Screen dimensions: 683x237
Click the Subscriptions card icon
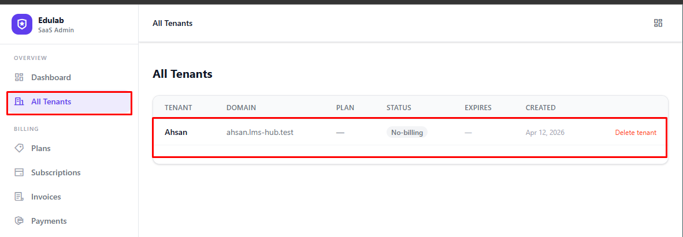(x=19, y=172)
